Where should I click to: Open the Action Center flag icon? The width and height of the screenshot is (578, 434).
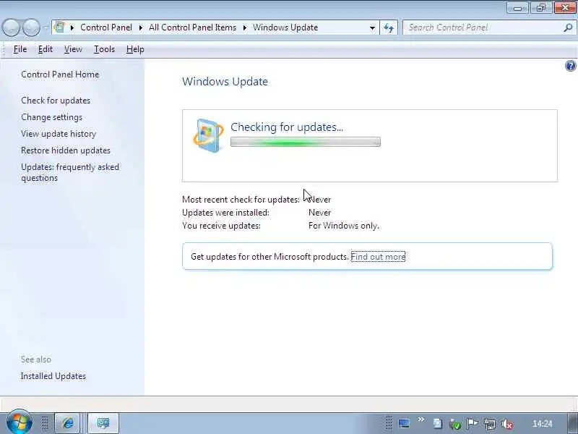click(x=473, y=424)
